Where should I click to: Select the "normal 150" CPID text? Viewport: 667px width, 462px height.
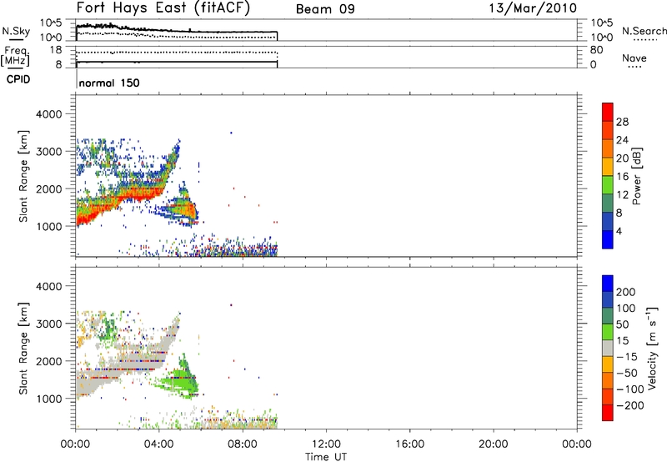point(109,83)
